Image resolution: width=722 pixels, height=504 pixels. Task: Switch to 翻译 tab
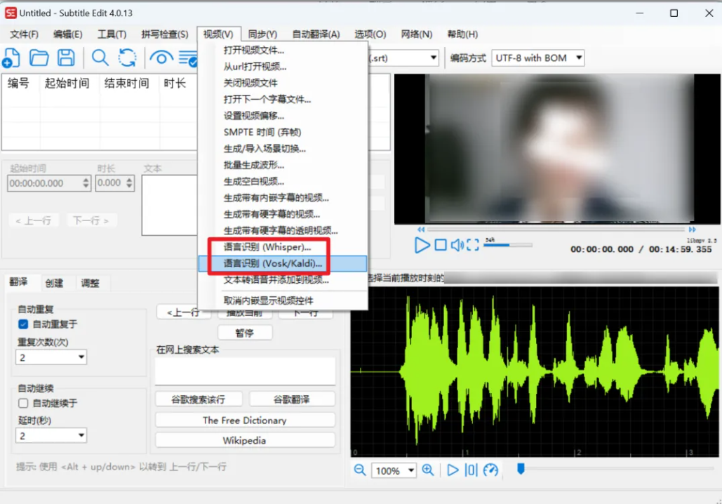[x=18, y=282]
